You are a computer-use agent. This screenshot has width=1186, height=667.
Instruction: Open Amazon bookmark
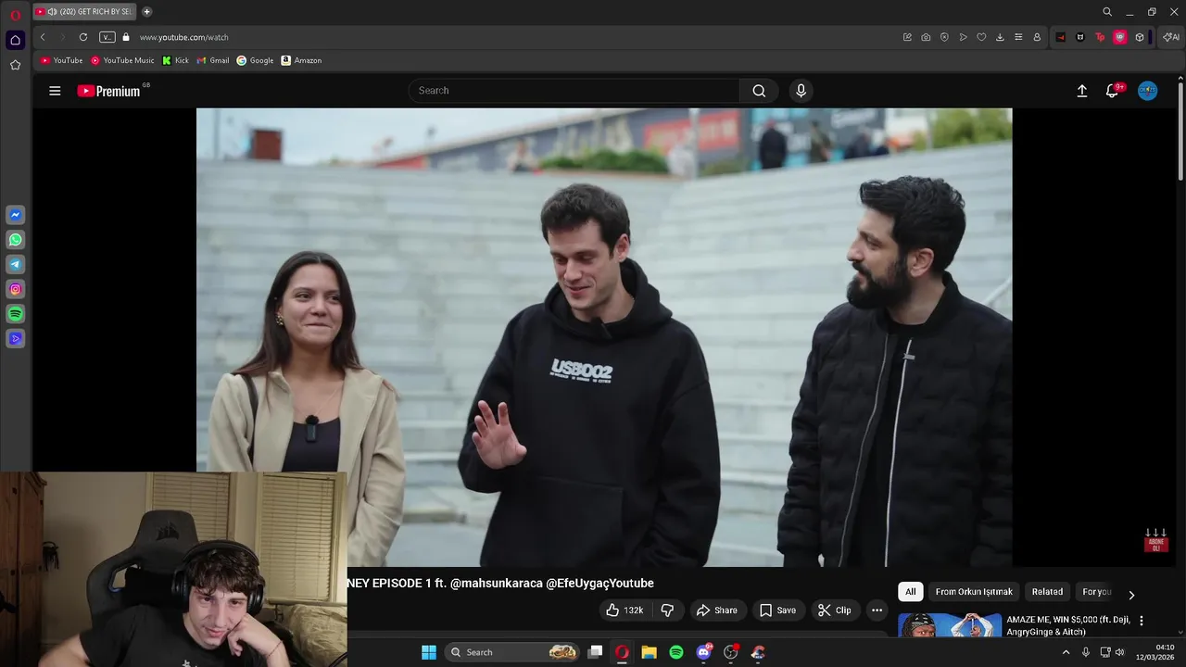301,60
